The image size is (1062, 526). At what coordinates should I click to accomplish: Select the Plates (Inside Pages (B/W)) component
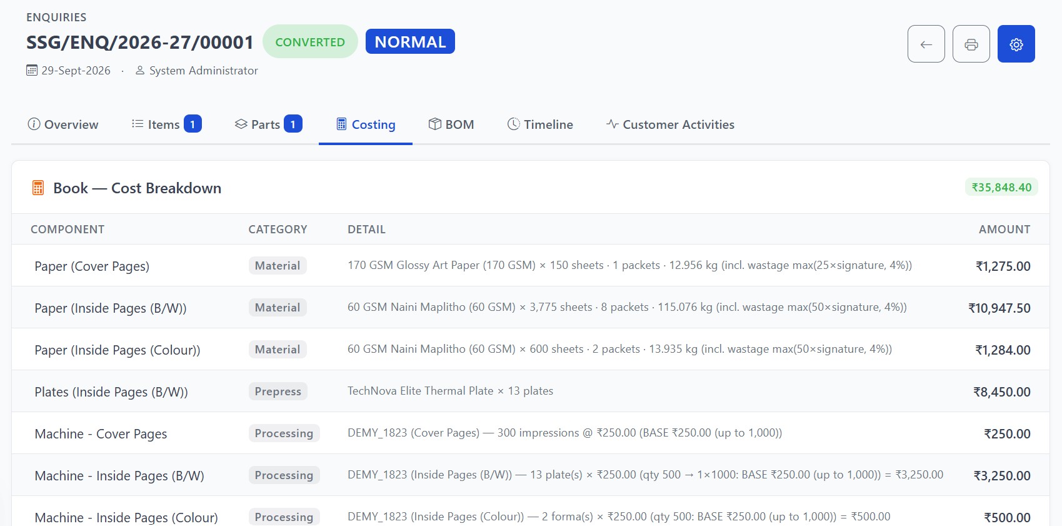tap(111, 392)
